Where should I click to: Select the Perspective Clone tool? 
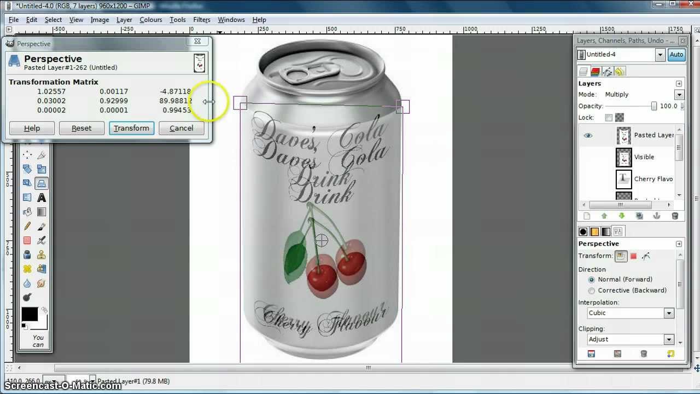point(41,269)
